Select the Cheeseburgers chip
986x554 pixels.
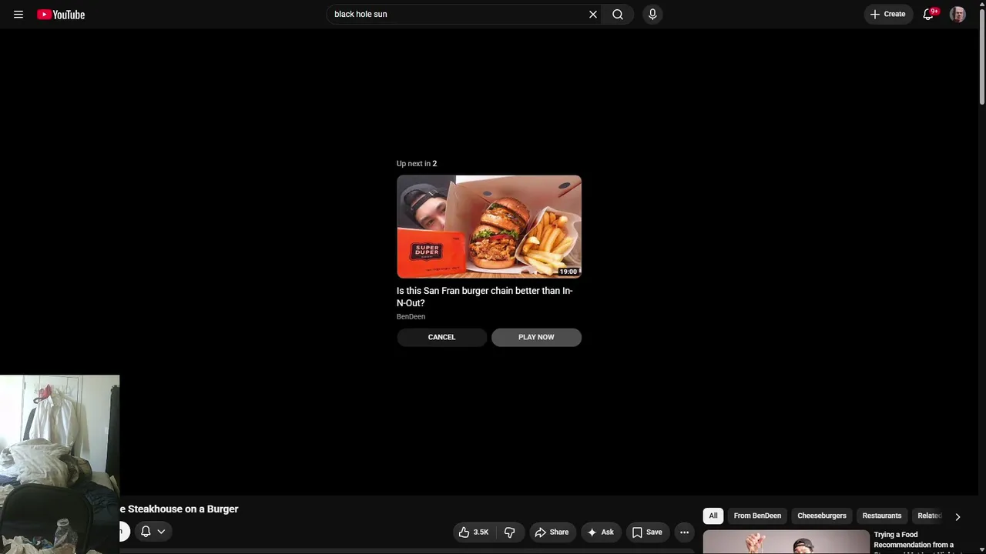(822, 516)
